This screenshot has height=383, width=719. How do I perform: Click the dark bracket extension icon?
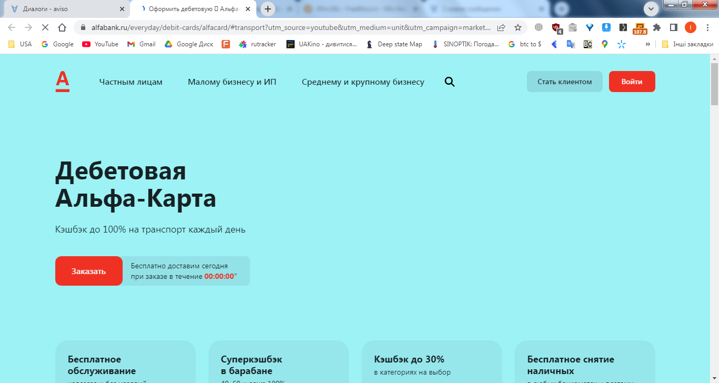click(x=623, y=27)
